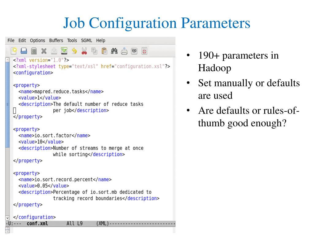Click the Open file tray icon
Image resolution: width=314 pixels, height=235 pixels.
[x=24, y=51]
